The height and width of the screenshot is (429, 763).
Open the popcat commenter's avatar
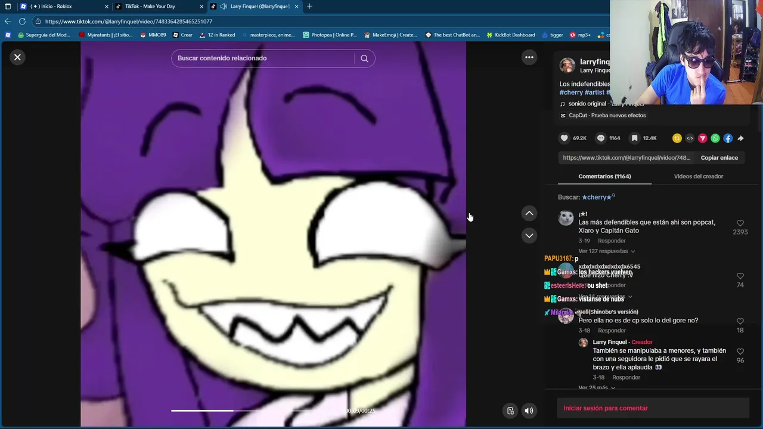point(566,218)
